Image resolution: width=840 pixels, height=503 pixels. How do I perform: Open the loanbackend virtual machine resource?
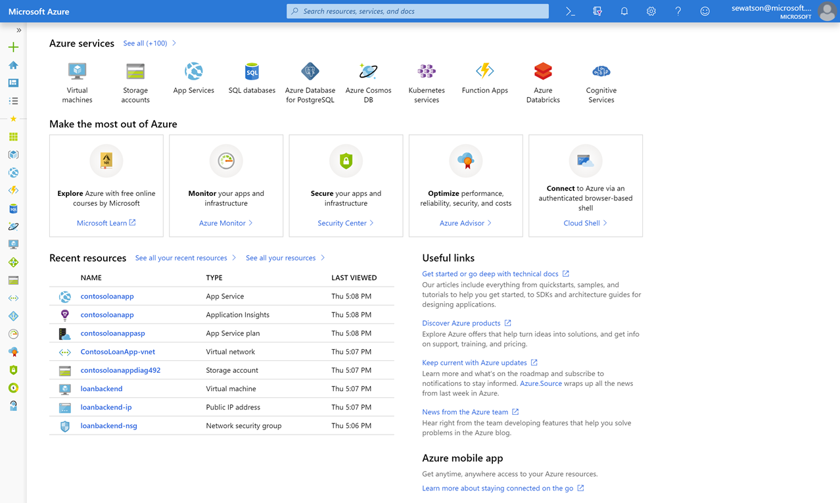tap(101, 389)
